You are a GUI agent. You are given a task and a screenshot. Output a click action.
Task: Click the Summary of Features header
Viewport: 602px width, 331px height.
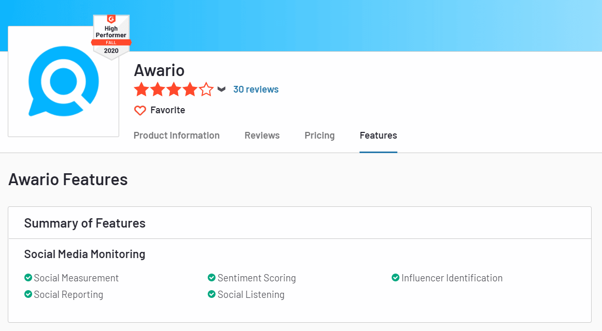85,223
